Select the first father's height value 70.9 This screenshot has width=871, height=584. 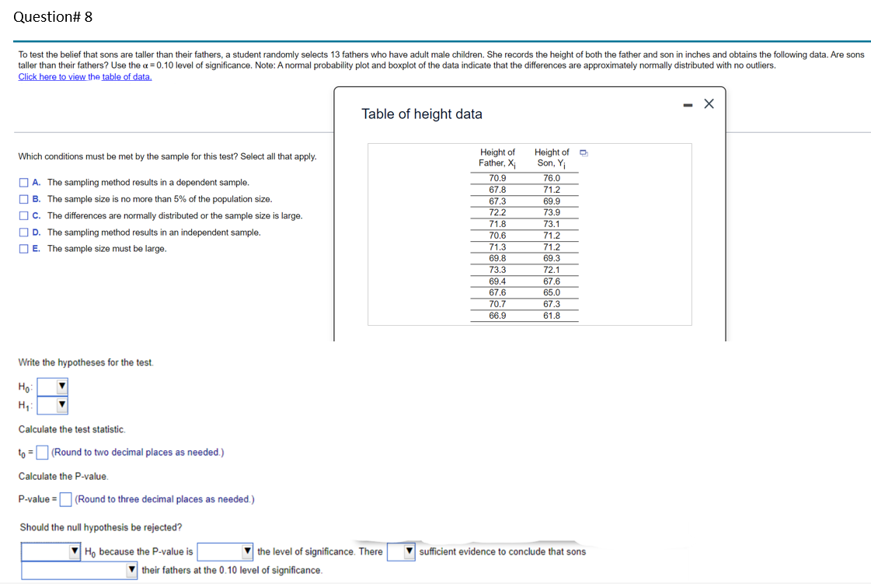[497, 177]
